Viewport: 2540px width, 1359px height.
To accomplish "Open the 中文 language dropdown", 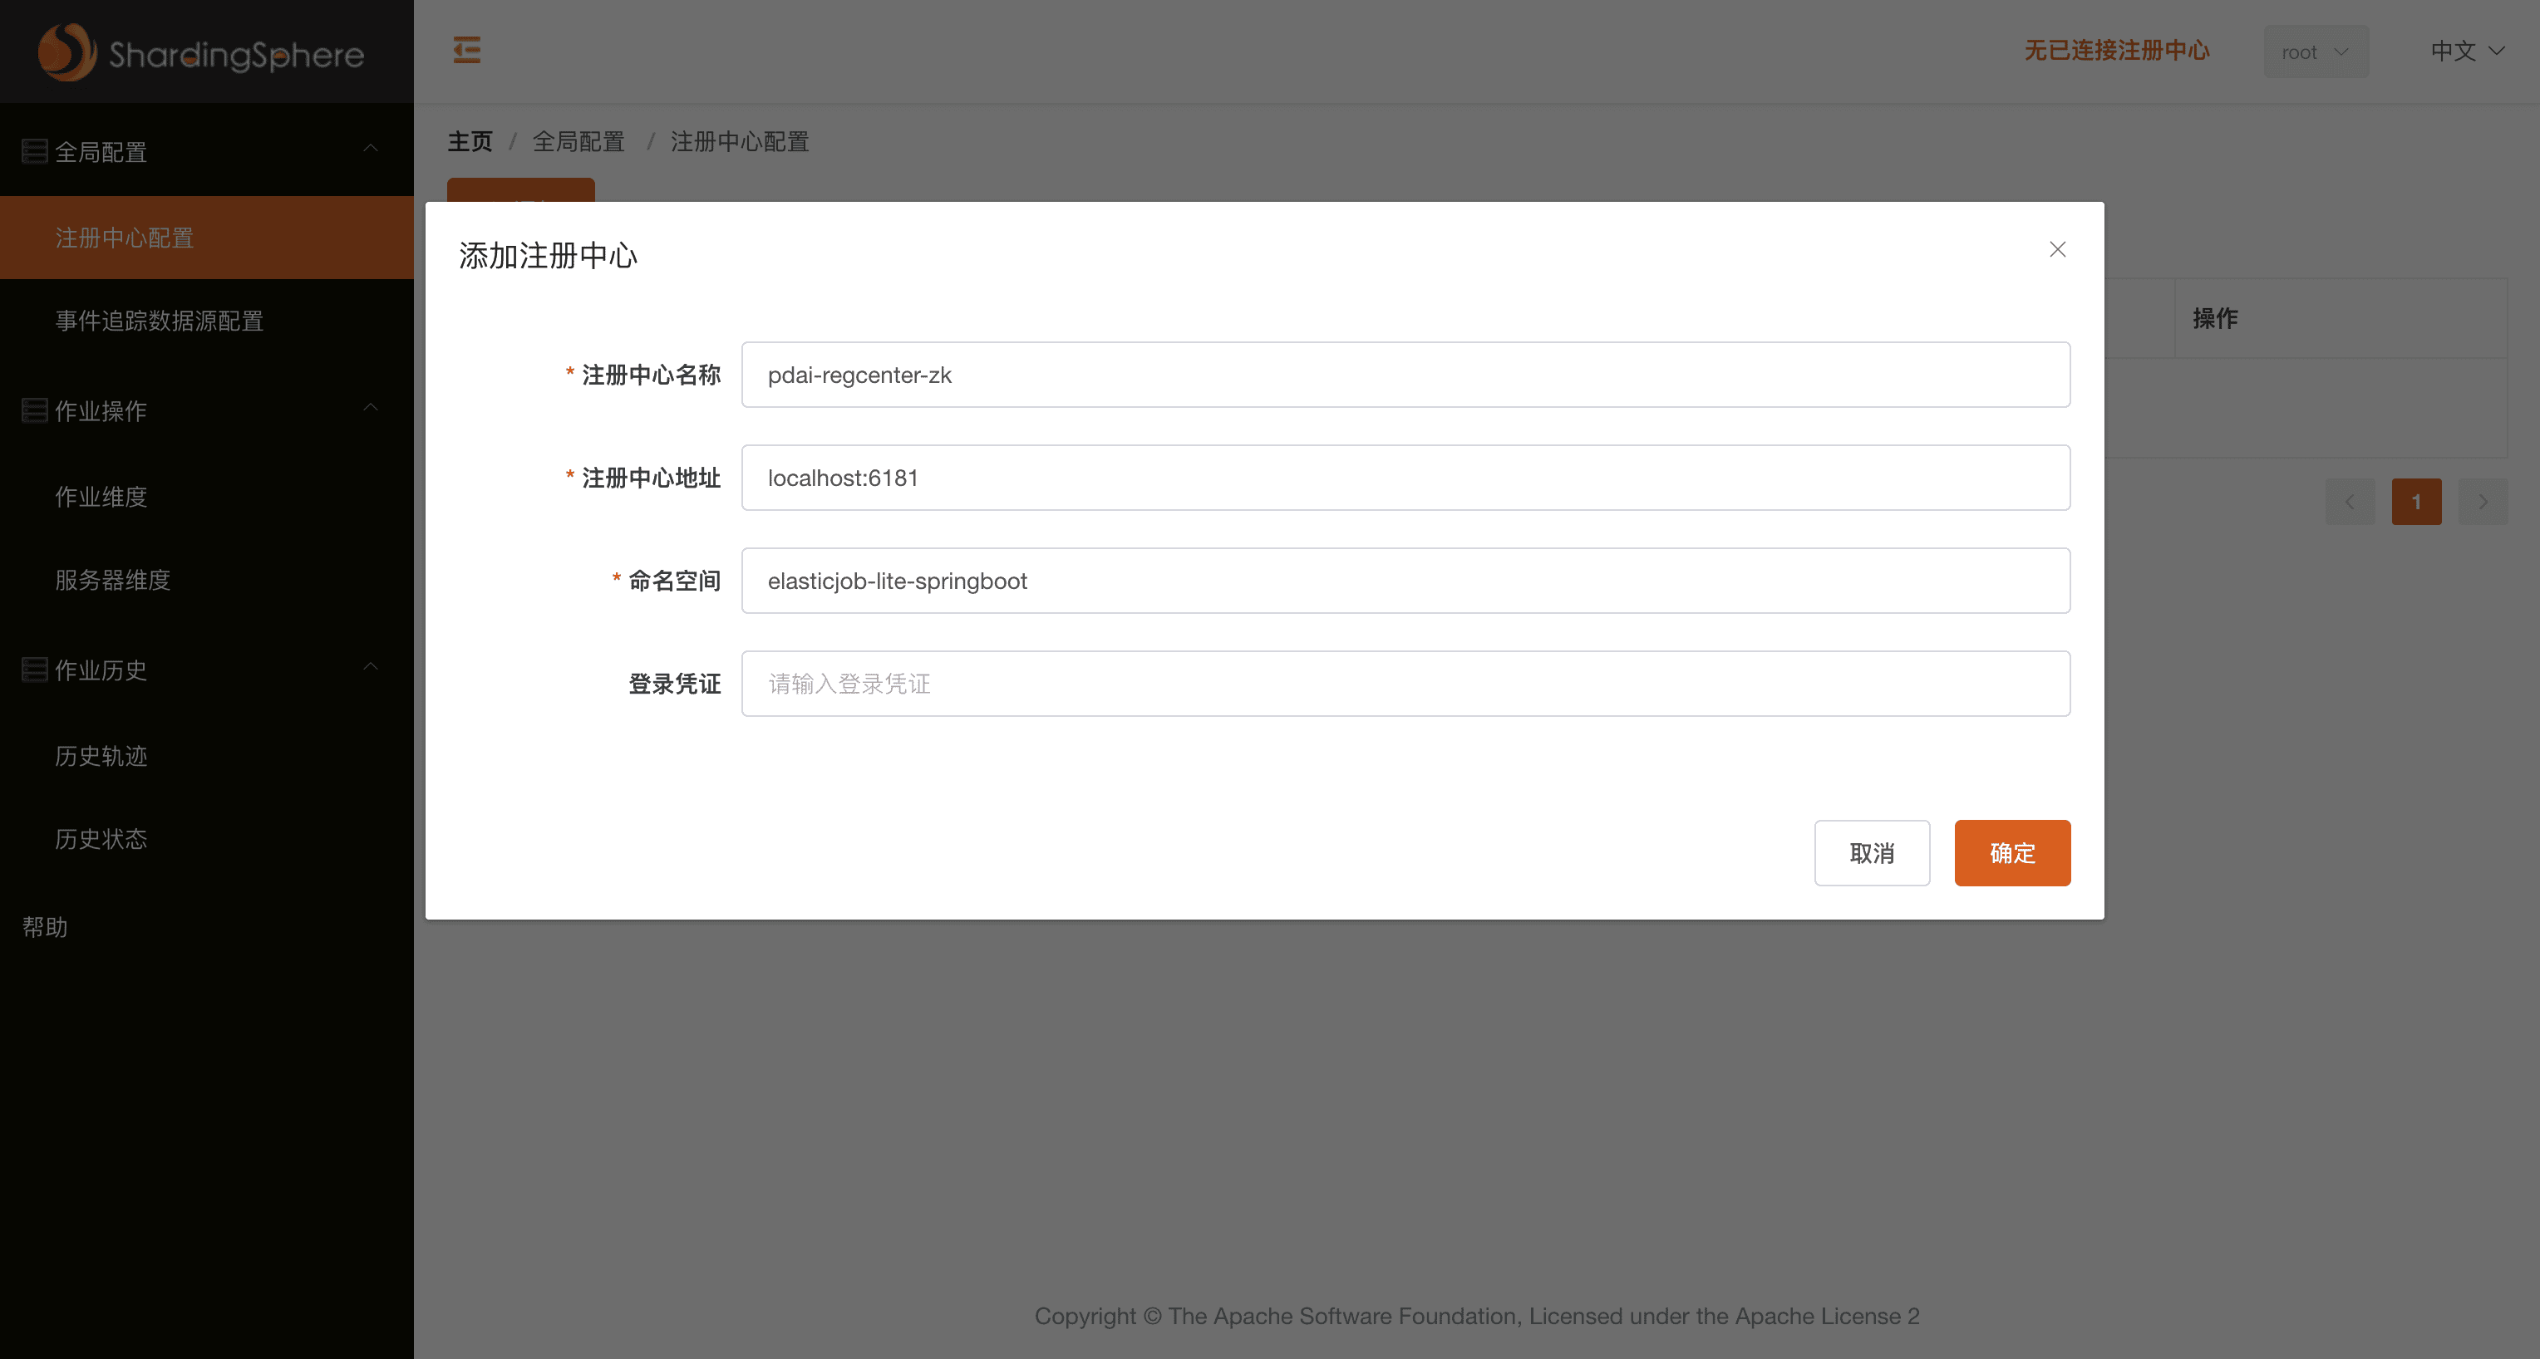I will click(x=2466, y=52).
